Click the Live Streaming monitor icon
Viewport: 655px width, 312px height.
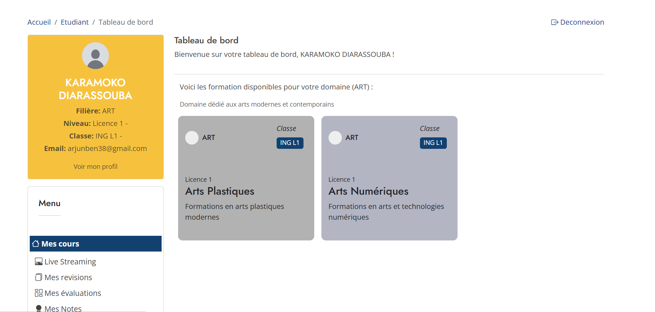[38, 262]
